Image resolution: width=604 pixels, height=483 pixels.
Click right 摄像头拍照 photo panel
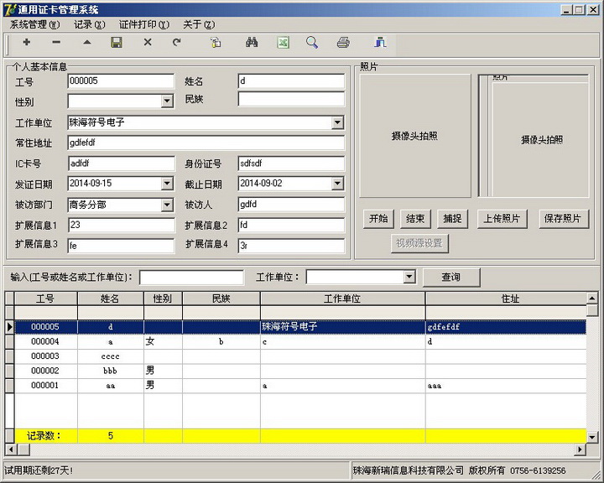pos(541,139)
